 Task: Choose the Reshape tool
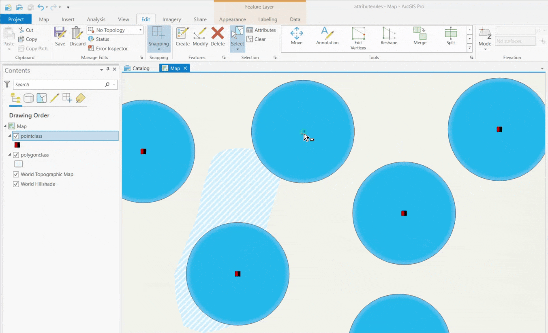click(389, 36)
